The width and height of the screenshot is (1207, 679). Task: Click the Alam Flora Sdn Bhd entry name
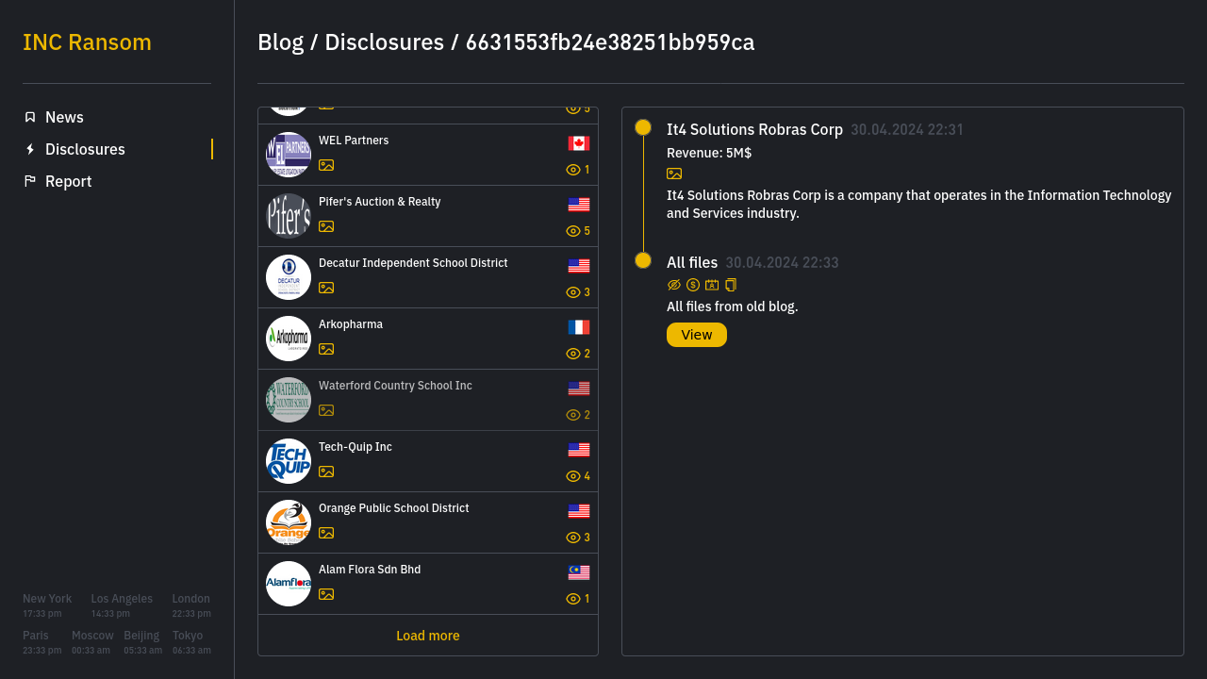pos(370,570)
